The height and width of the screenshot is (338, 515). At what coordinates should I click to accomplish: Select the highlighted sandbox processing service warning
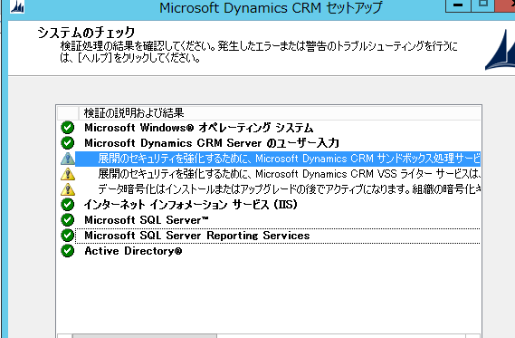278,159
